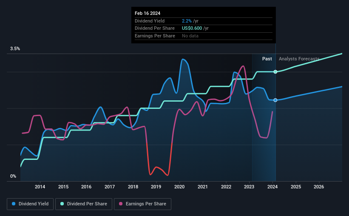Image resolution: width=349 pixels, height=216 pixels.
Task: Click the 2019 year label on axis
Action: pyautogui.click(x=156, y=187)
